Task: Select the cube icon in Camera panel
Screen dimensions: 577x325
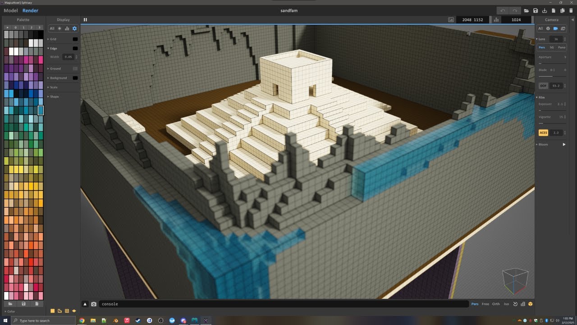Action: click(x=548, y=28)
